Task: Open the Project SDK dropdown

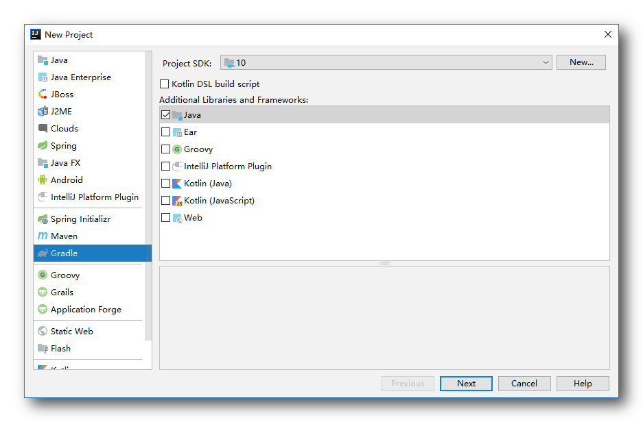Action: (386, 62)
